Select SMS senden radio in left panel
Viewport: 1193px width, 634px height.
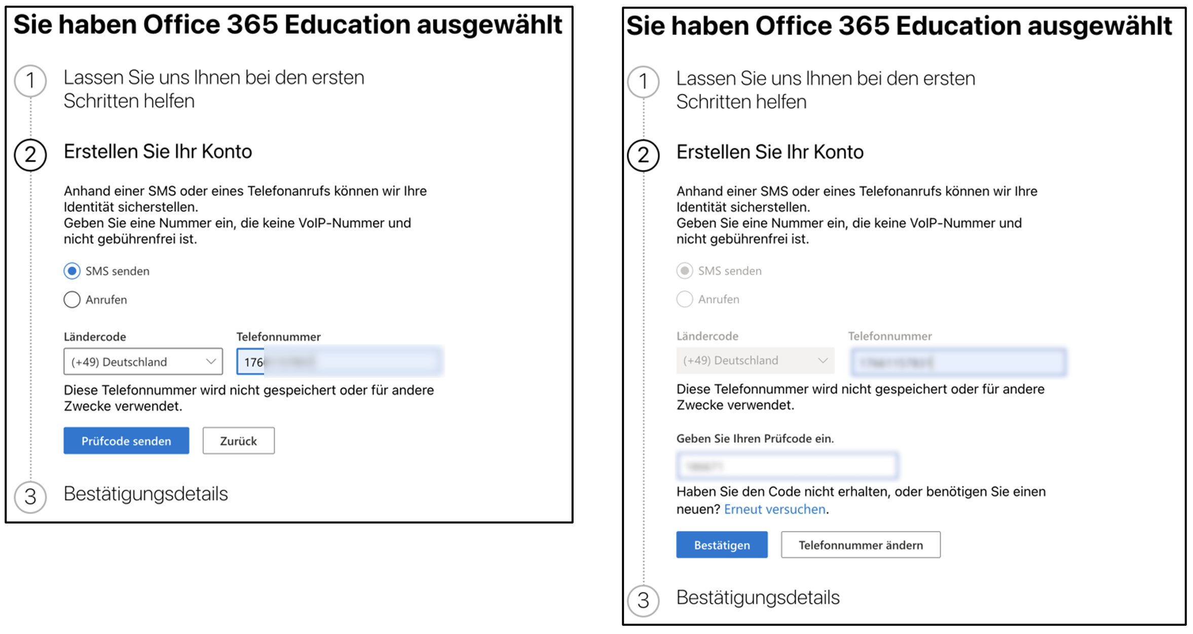coord(72,271)
